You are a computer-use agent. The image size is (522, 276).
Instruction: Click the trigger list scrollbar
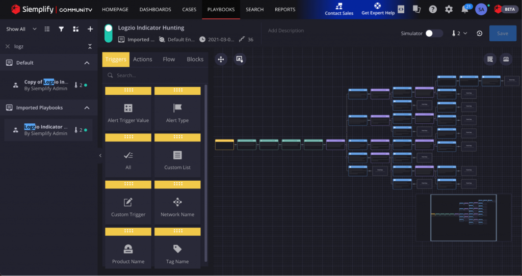206,173
